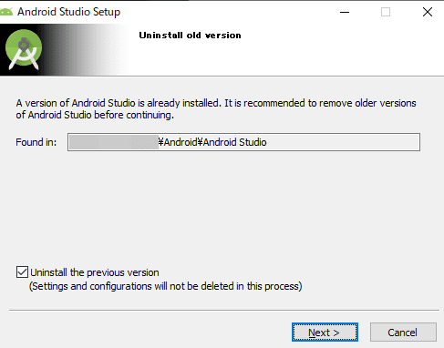Click the horizontal separator above the buttons
444x348 pixels.
pos(224,310)
